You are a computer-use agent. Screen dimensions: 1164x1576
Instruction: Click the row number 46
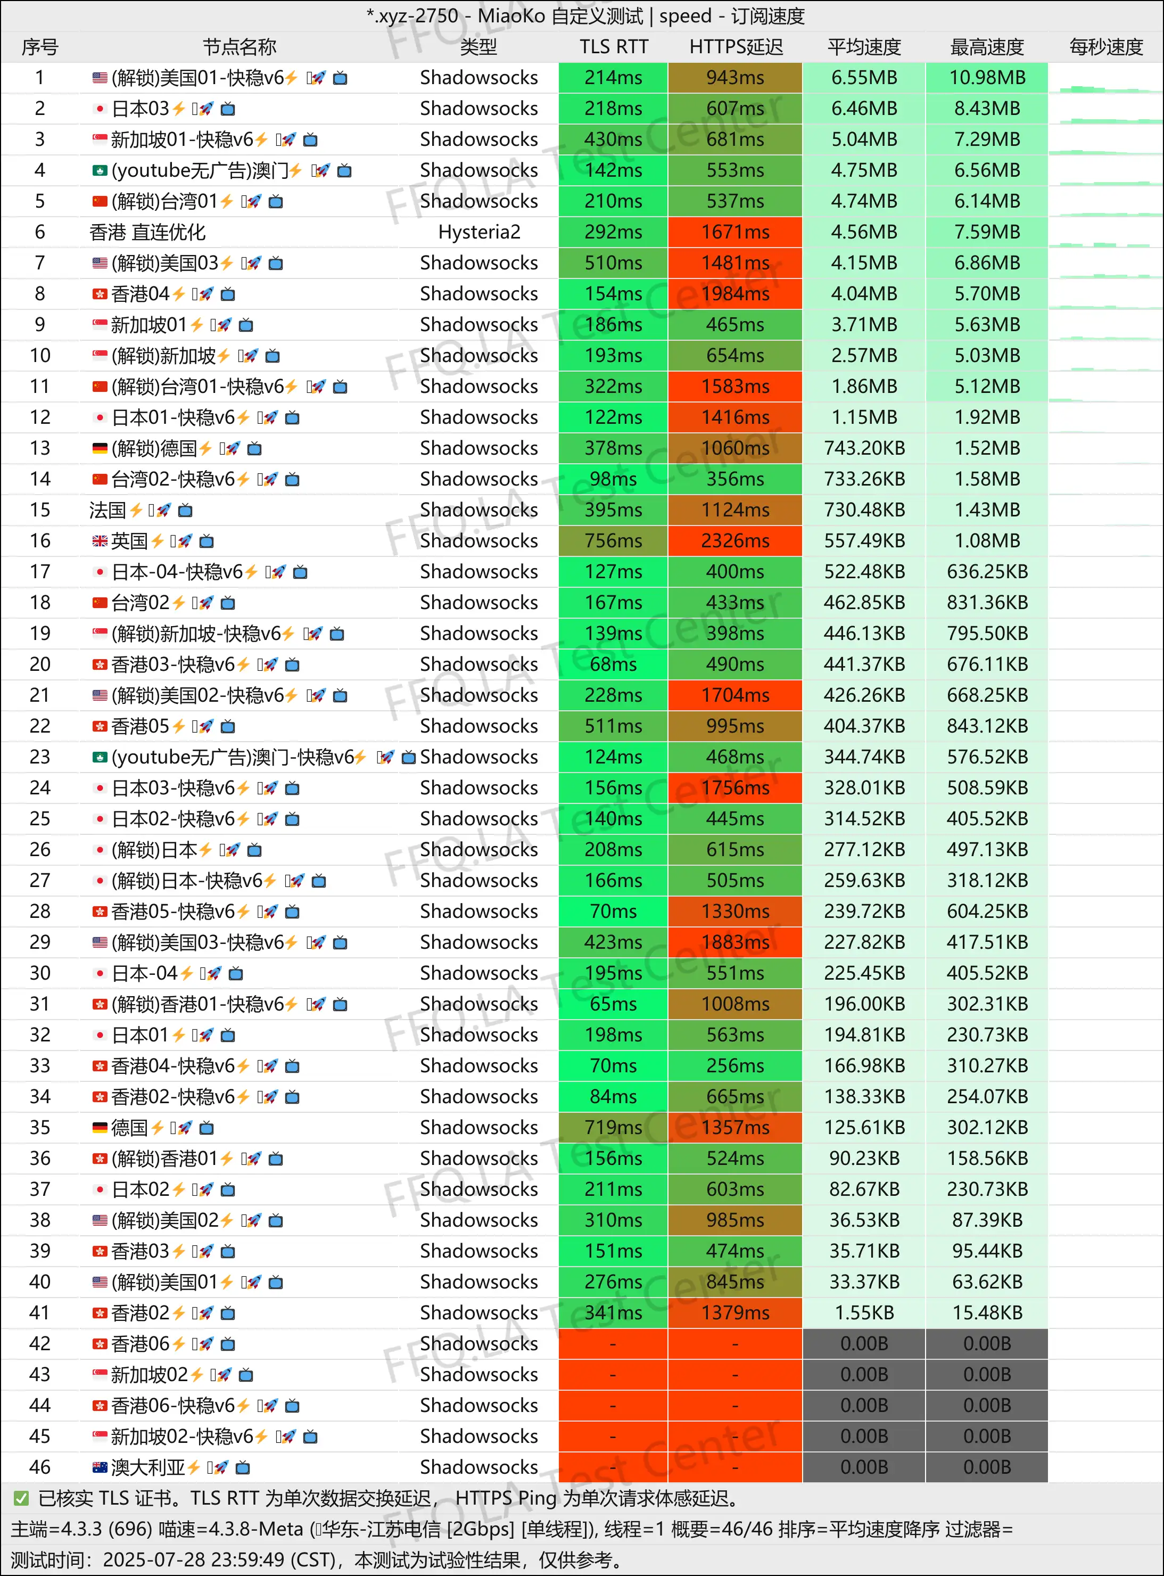pyautogui.click(x=40, y=1468)
